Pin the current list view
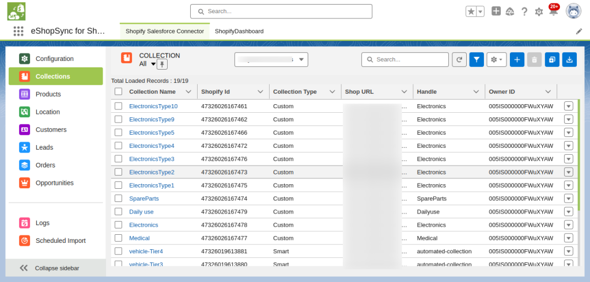 pos(162,64)
